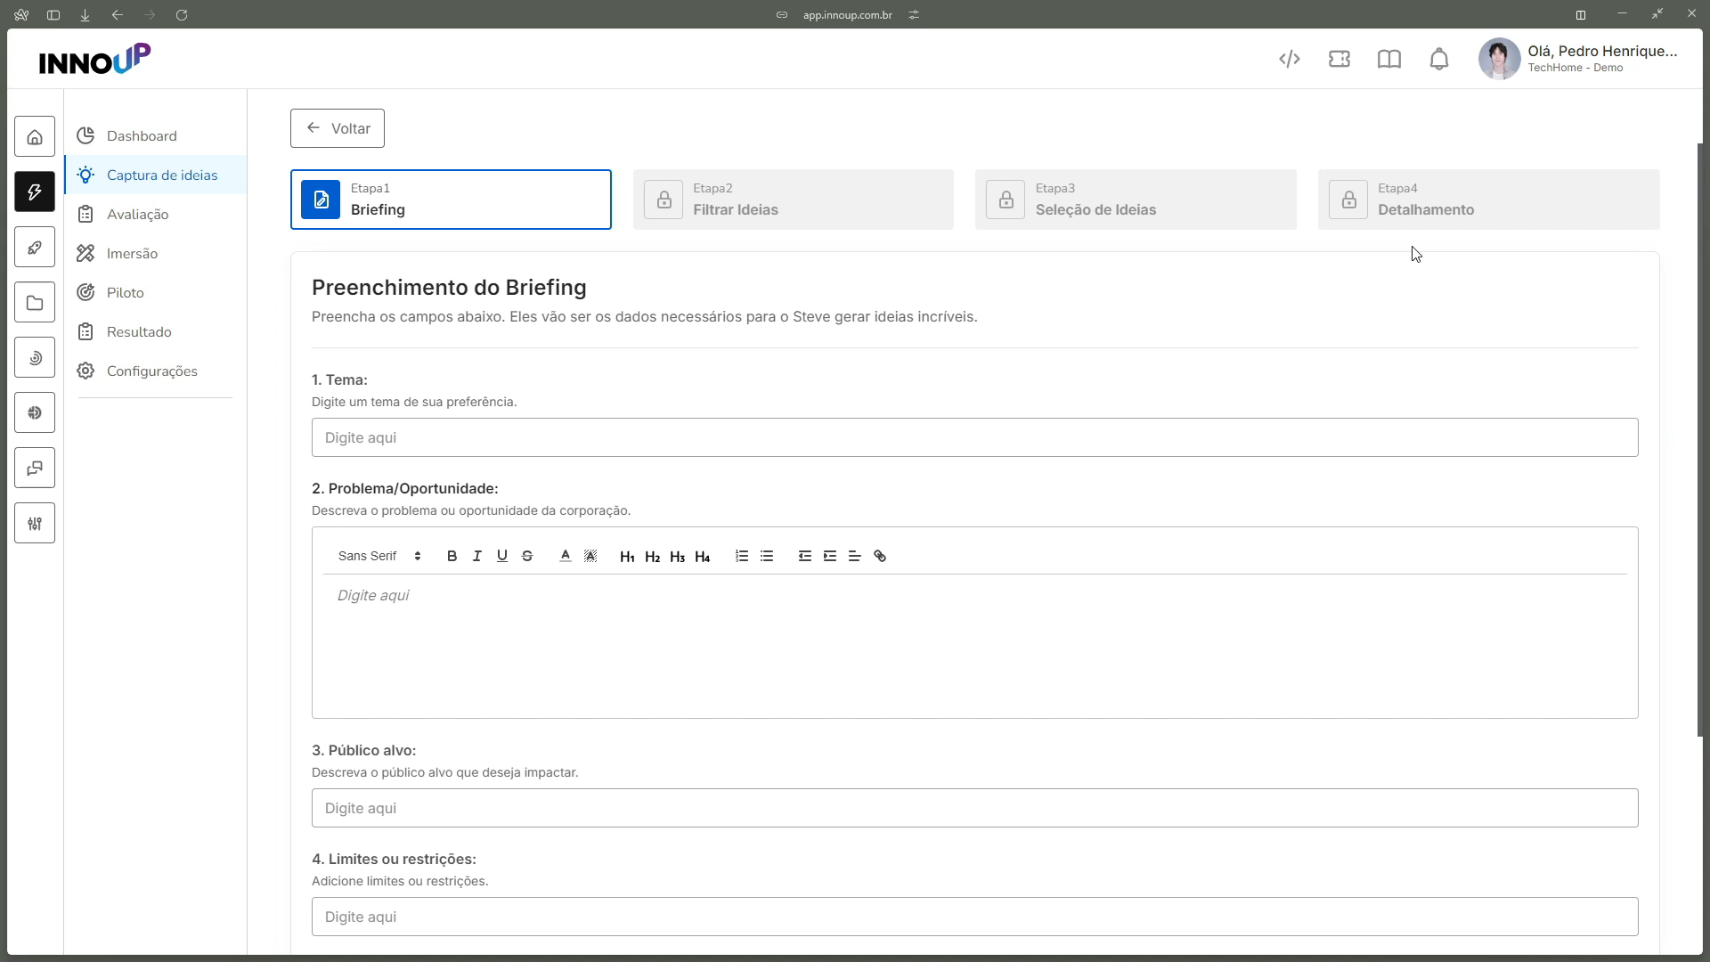
Task: Insert a bullet list
Action: click(x=766, y=556)
